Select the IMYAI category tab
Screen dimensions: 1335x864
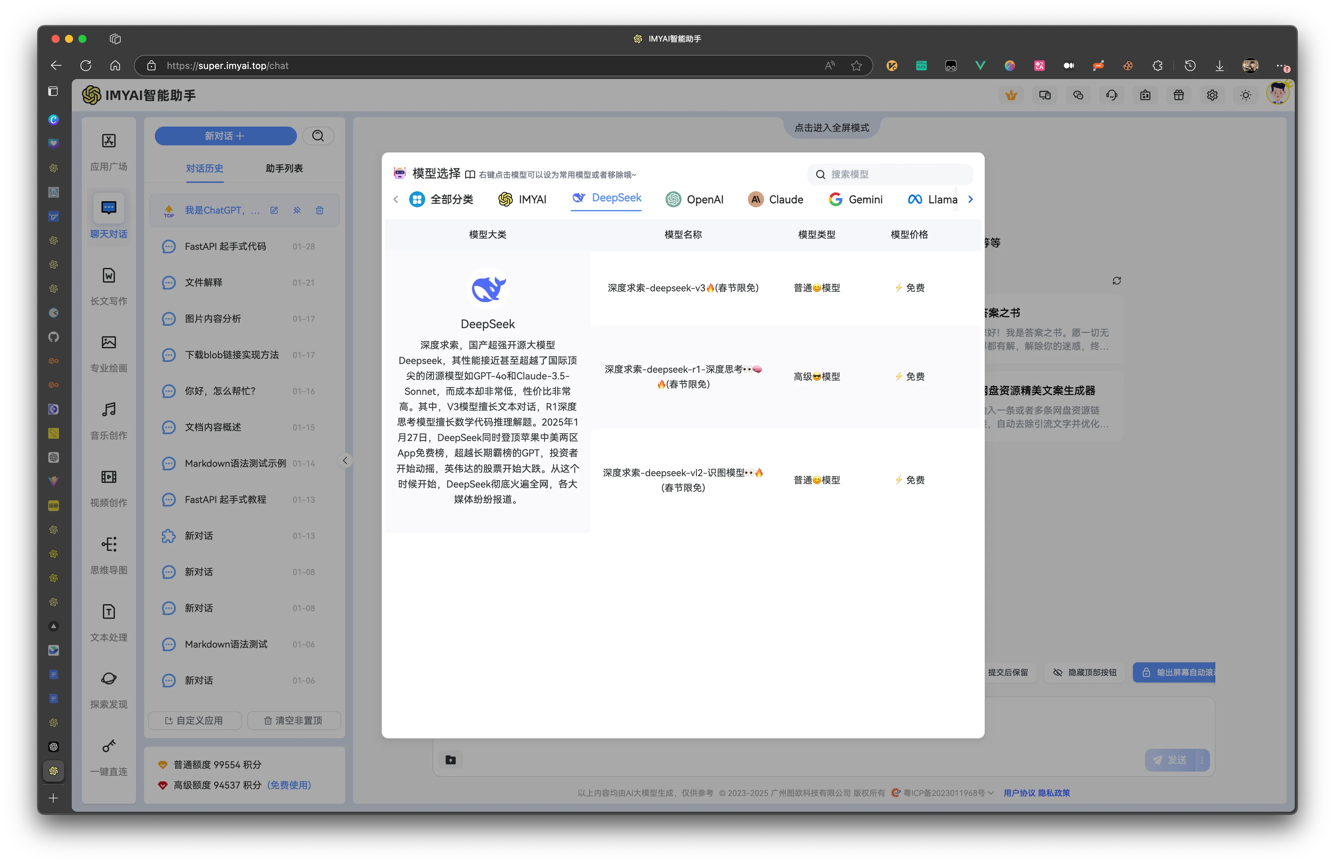click(522, 199)
